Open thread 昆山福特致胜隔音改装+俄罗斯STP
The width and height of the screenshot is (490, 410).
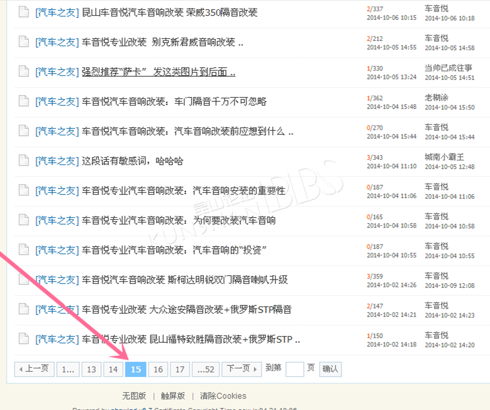[x=191, y=339]
